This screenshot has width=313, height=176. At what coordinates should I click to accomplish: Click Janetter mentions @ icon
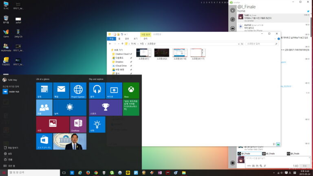[x=233, y=20]
